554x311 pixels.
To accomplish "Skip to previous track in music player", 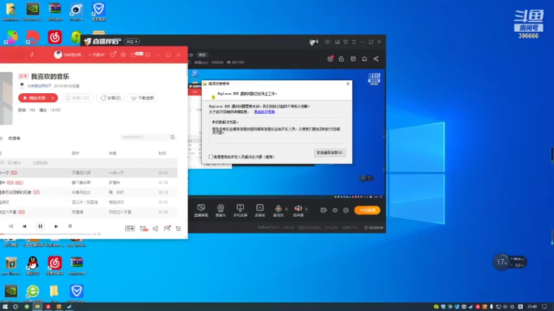I will (24, 227).
